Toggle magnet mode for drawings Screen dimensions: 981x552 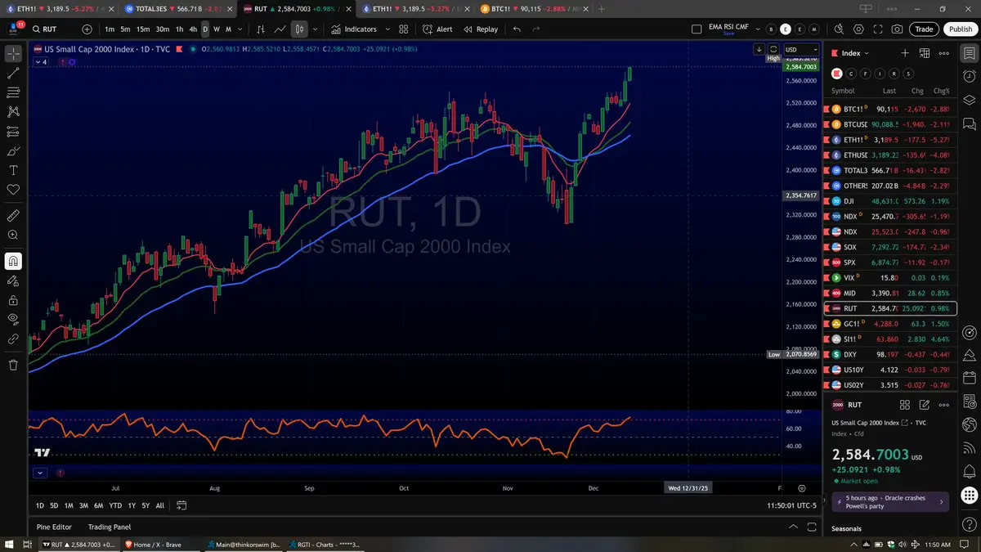click(13, 262)
